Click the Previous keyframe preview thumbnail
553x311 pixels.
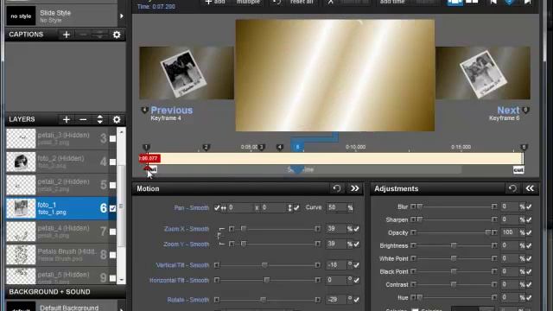tap(187, 73)
